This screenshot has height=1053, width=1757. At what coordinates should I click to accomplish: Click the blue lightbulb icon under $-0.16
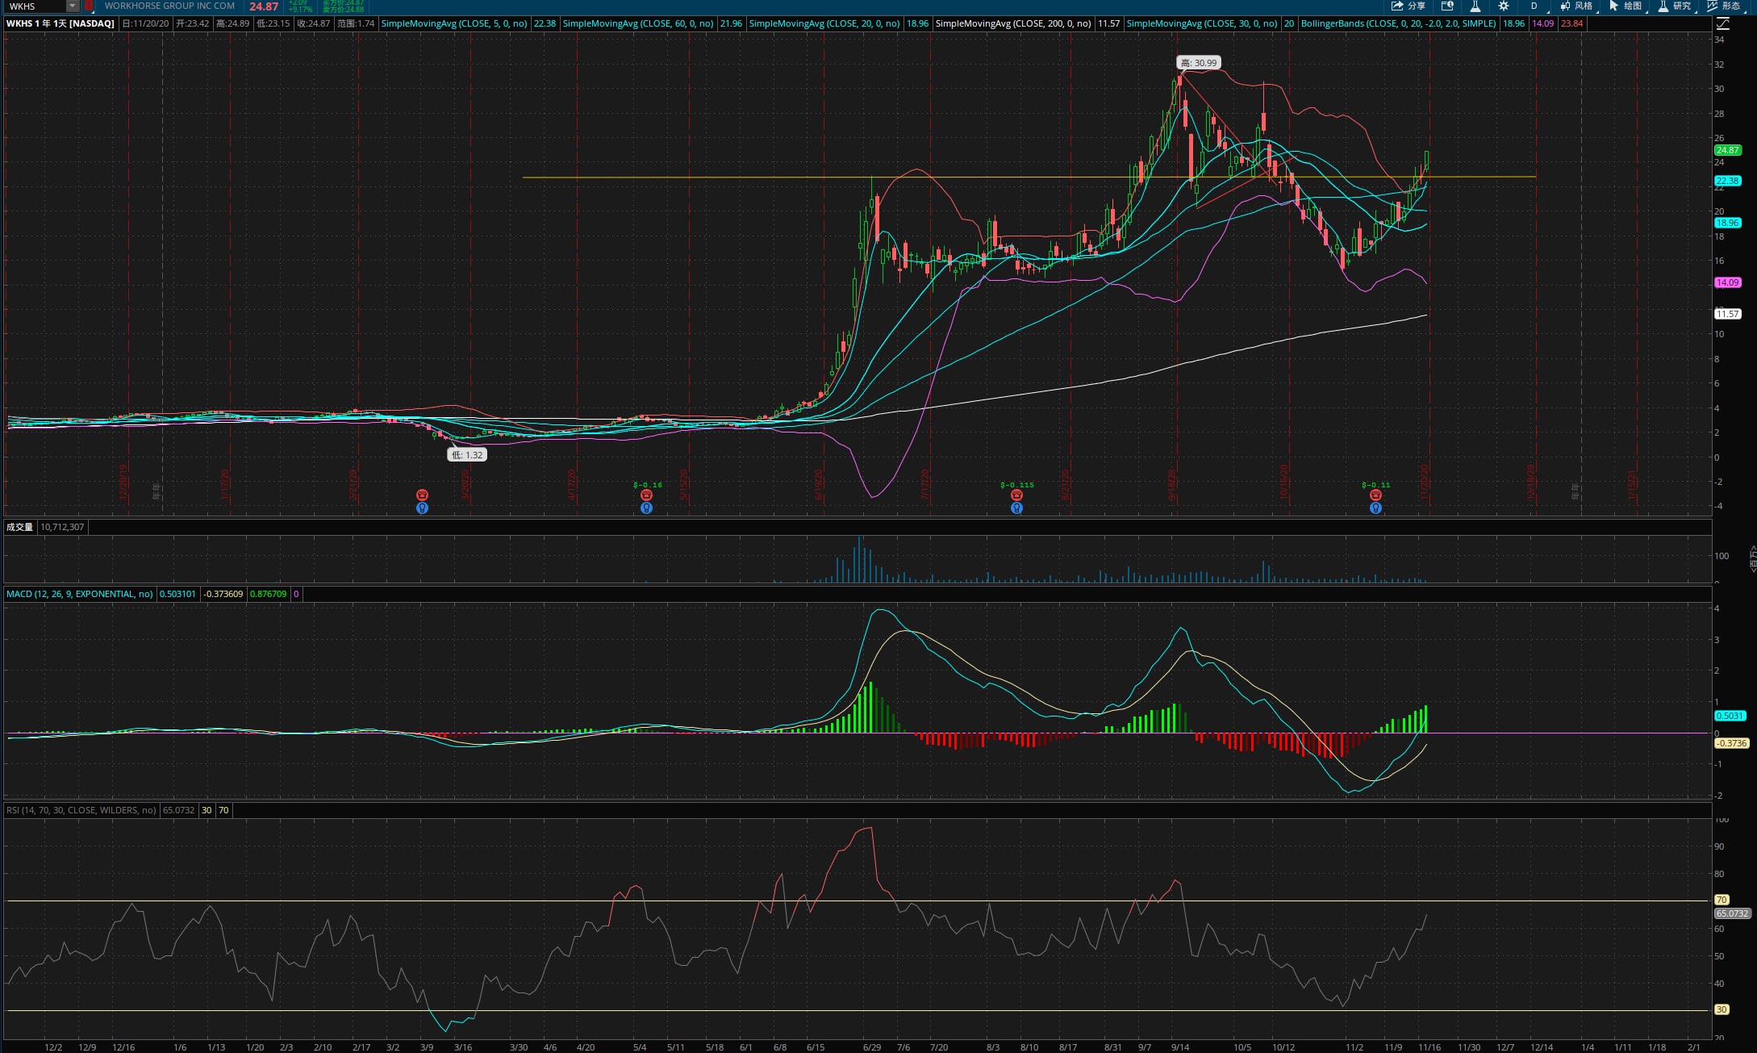646,508
